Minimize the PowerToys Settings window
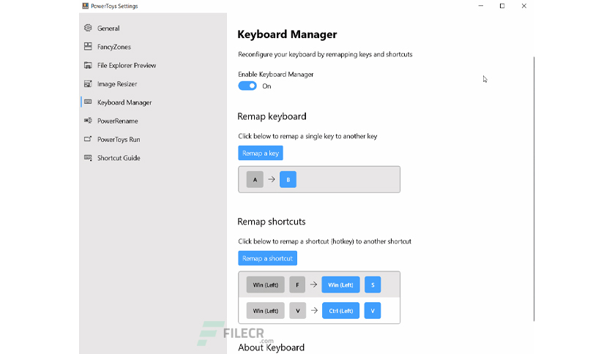The height and width of the screenshot is (354, 612). 481,6
